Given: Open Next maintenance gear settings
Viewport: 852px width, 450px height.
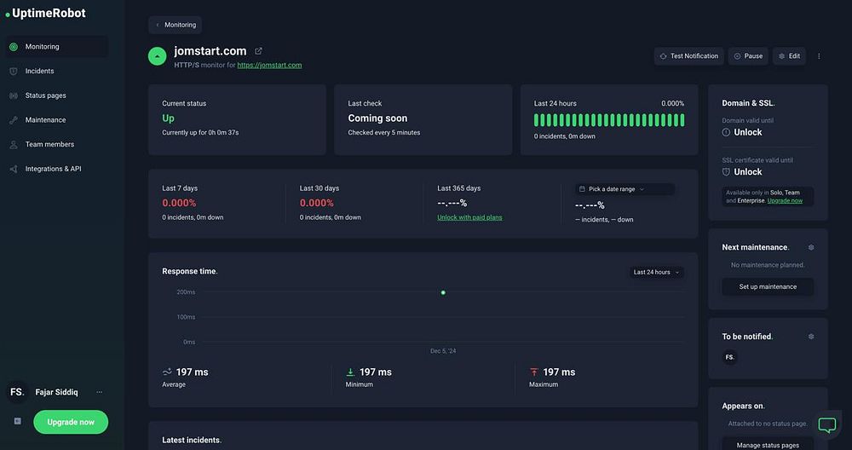Looking at the screenshot, I should [811, 247].
